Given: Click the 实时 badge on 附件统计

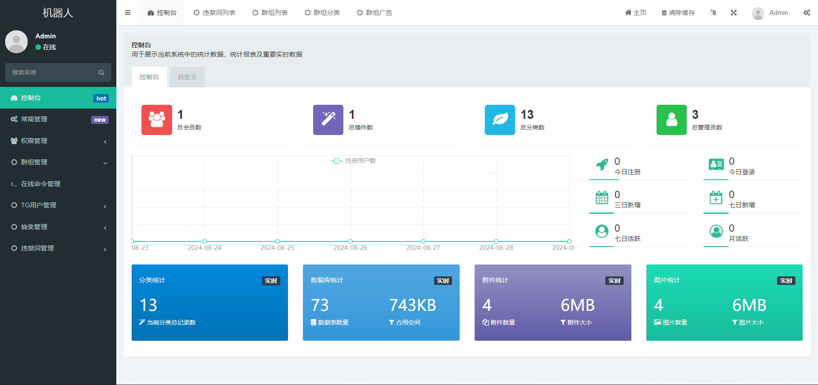Looking at the screenshot, I should tap(615, 281).
